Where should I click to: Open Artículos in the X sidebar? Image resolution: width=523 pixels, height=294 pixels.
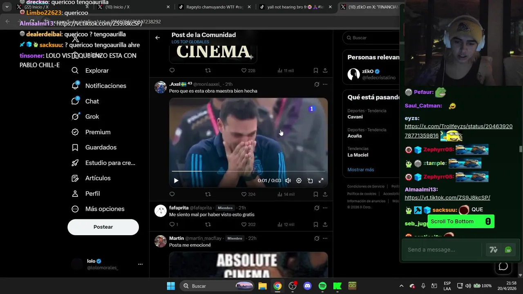pos(91,178)
